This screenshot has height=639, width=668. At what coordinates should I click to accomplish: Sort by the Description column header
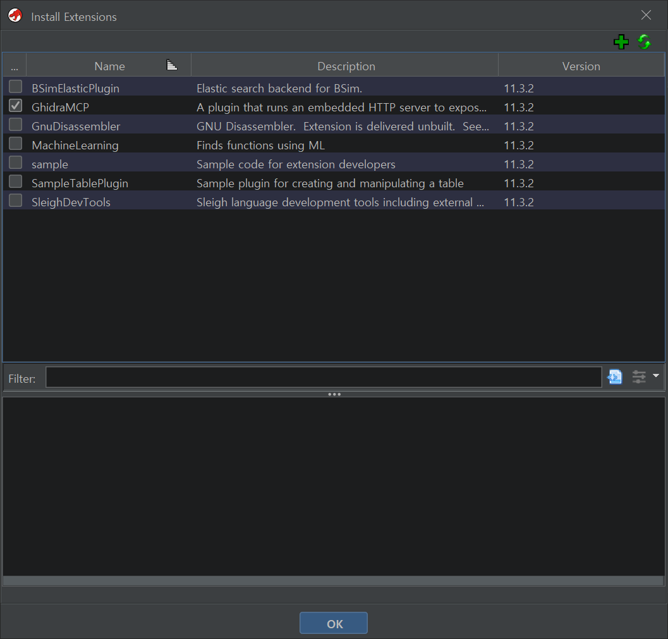[x=346, y=66]
